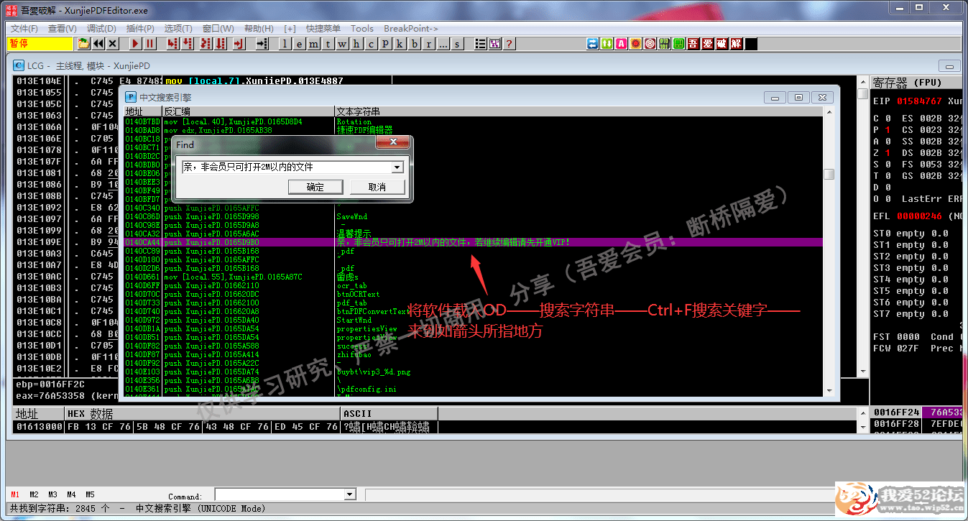968x521 pixels.
Task: Click the red 吾 toolbar icon
Action: pyautogui.click(x=693, y=44)
